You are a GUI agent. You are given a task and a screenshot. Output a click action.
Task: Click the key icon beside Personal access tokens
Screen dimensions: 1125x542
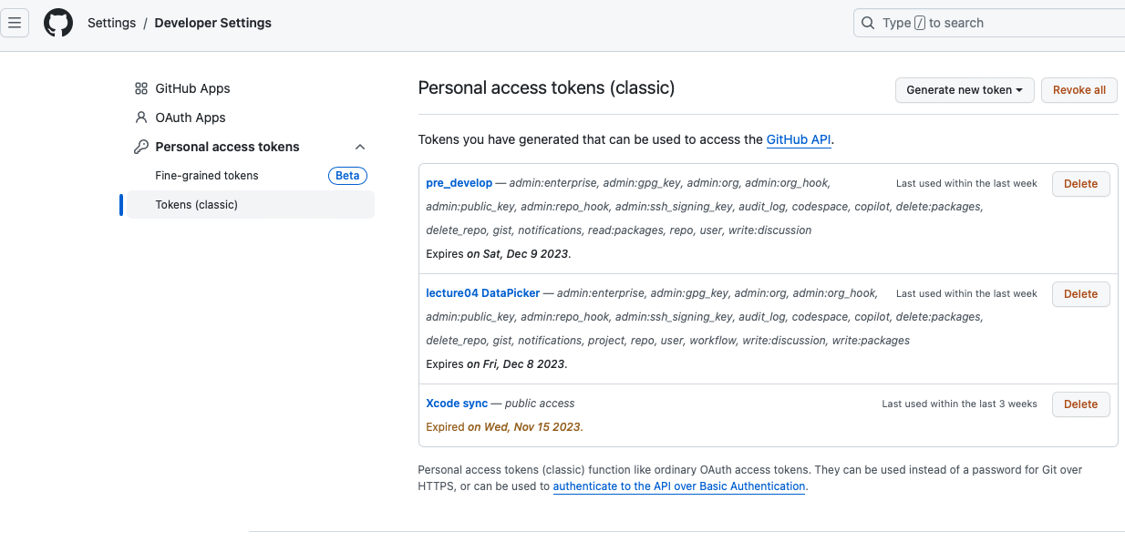pyautogui.click(x=141, y=147)
